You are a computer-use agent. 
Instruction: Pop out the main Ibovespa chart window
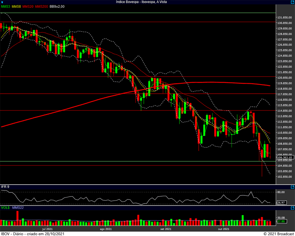pyautogui.click(x=293, y=2)
